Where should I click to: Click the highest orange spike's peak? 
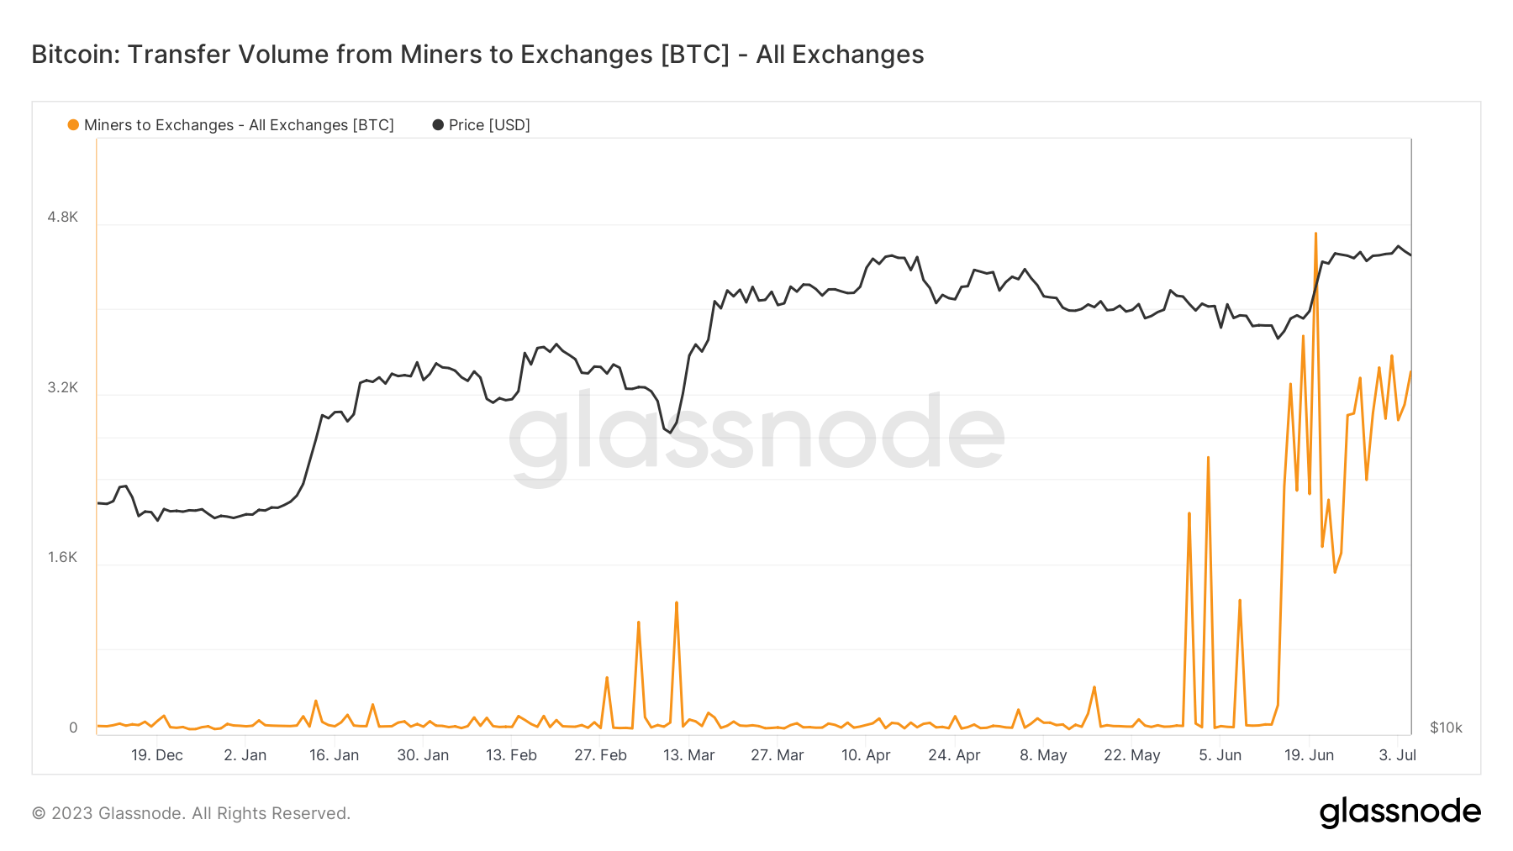pyautogui.click(x=1315, y=234)
